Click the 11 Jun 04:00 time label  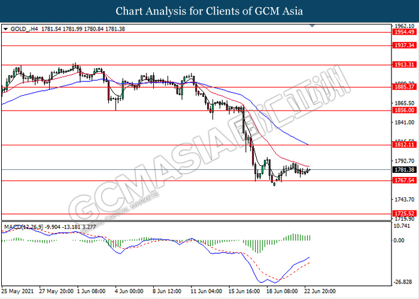(x=206, y=291)
